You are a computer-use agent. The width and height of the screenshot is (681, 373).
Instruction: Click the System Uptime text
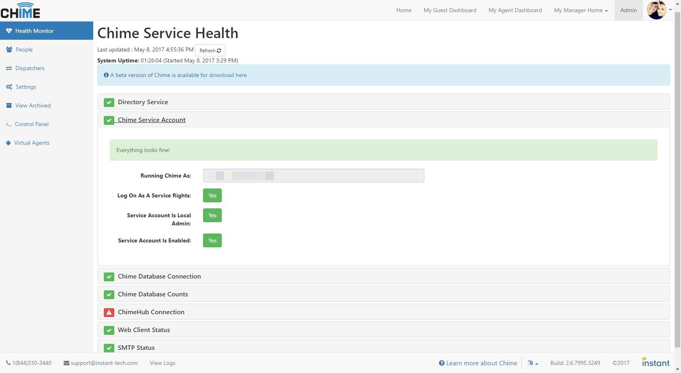coord(167,60)
